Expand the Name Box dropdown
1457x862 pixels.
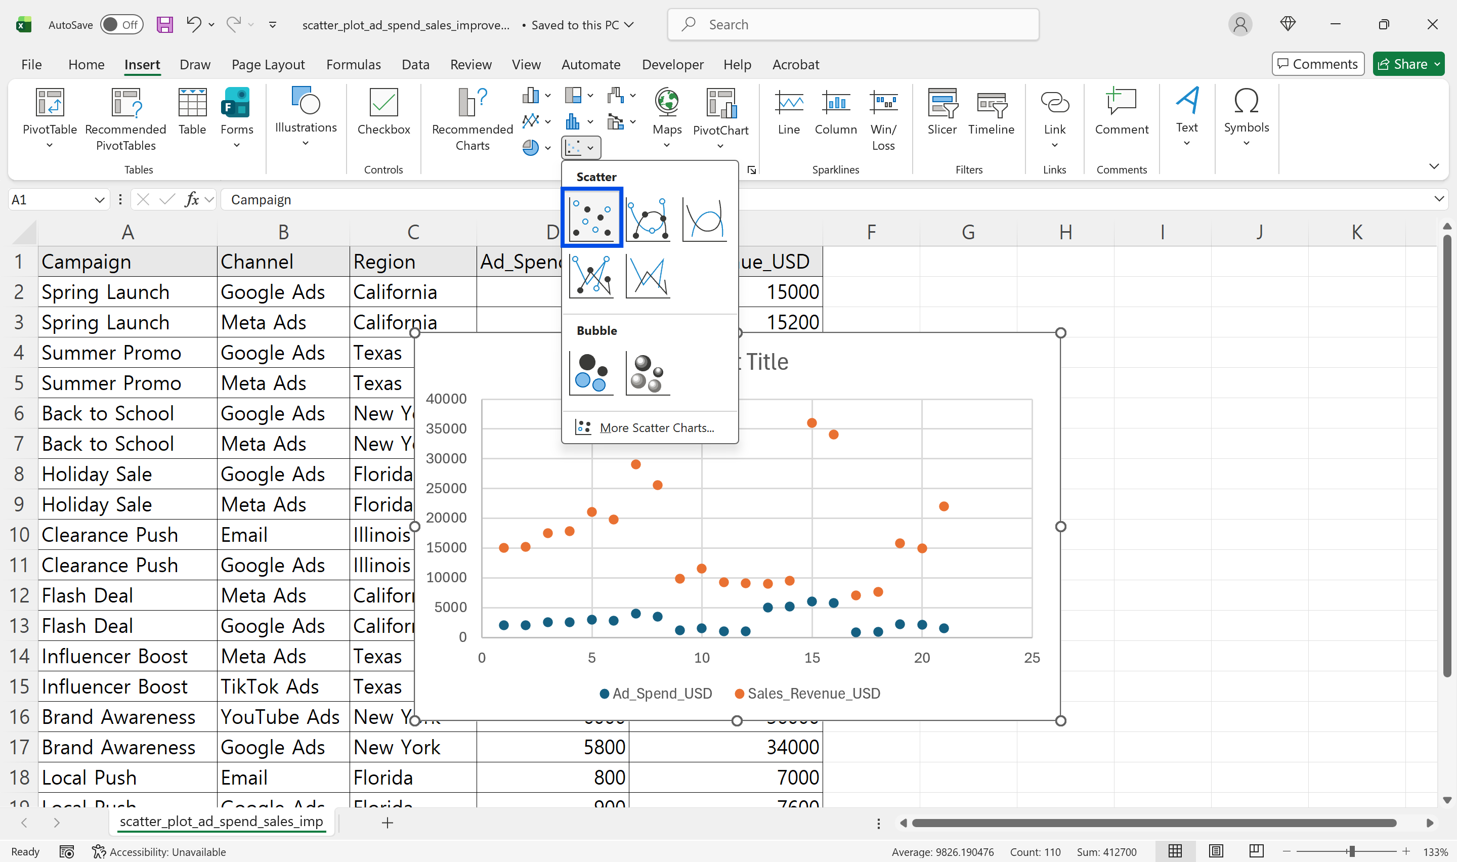(99, 200)
